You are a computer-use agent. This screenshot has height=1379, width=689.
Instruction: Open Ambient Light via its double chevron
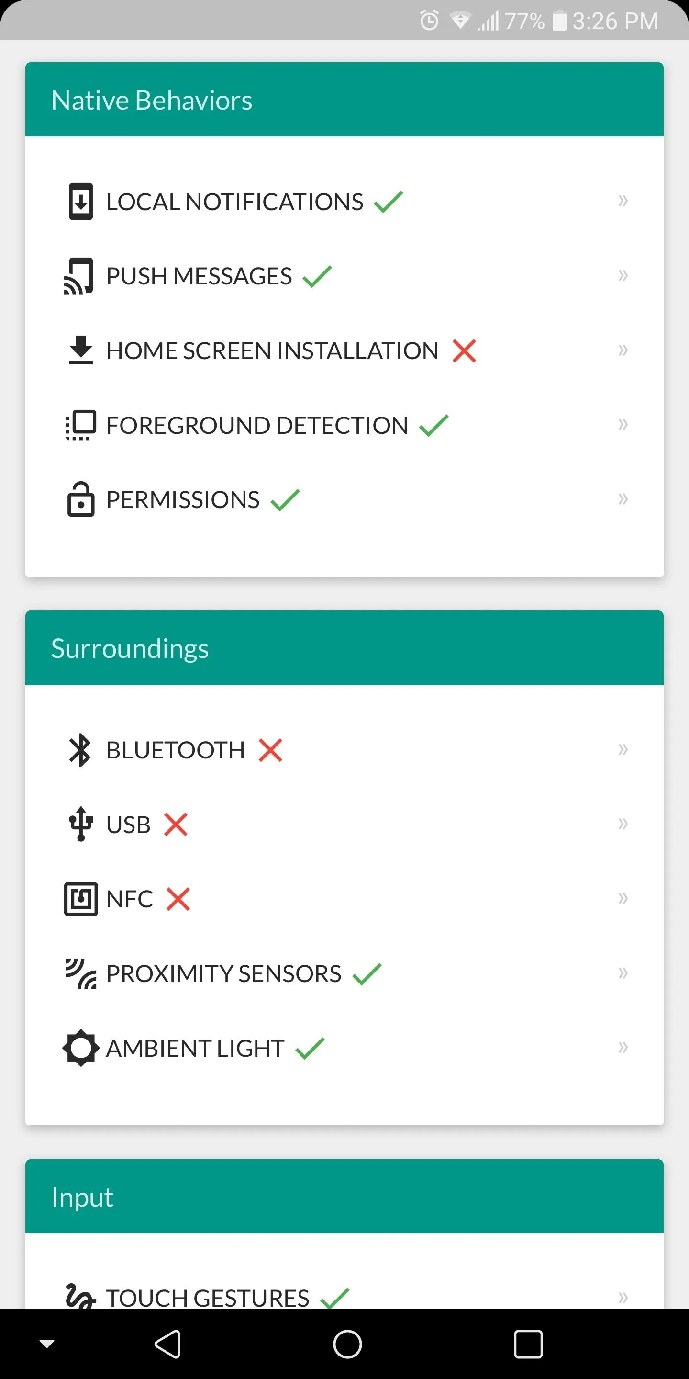tap(622, 1047)
